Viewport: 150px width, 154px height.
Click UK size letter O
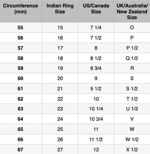[x=132, y=28]
